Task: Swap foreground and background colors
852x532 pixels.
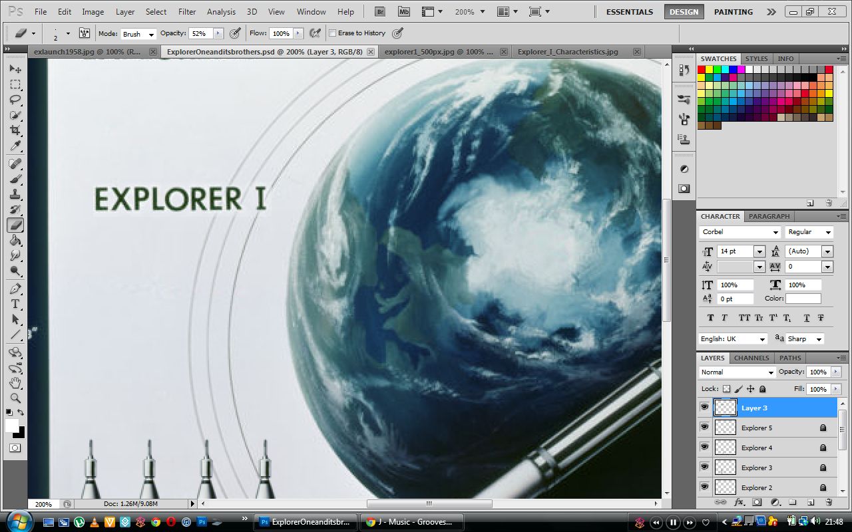Action: coord(21,412)
